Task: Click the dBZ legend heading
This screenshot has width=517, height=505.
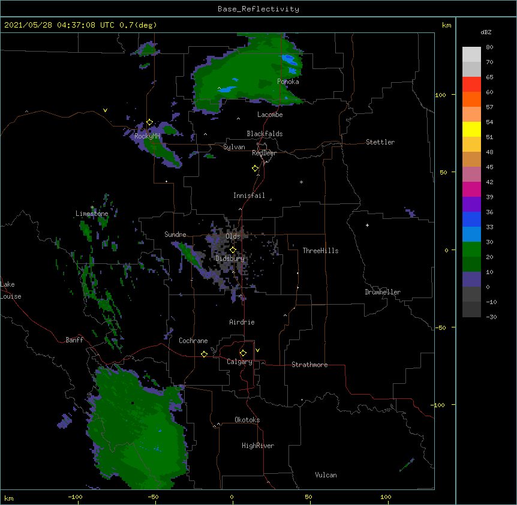Action: pos(486,32)
